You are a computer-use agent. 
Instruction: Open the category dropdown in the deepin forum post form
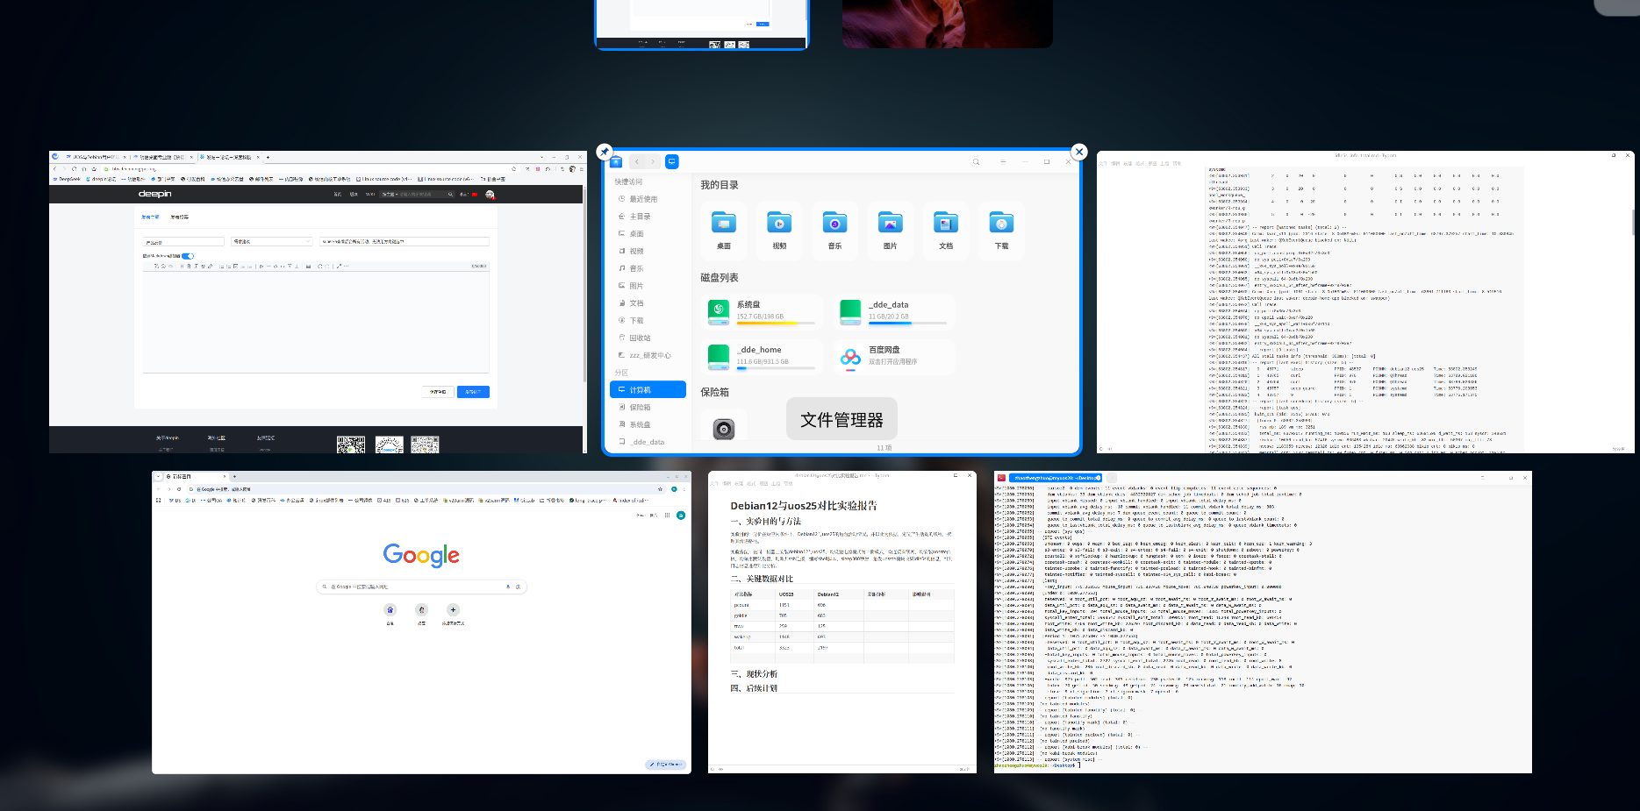[271, 241]
